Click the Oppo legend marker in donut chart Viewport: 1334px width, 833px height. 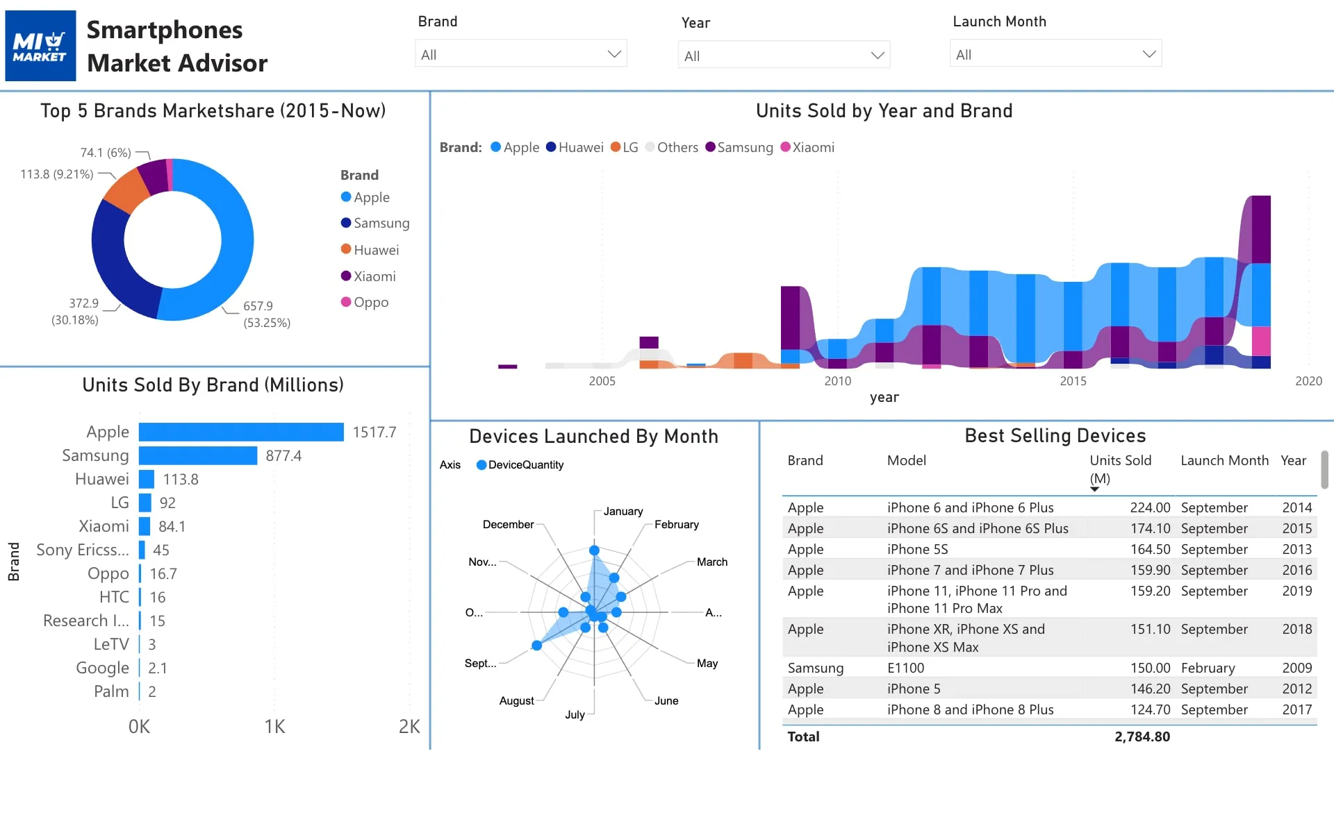346,301
